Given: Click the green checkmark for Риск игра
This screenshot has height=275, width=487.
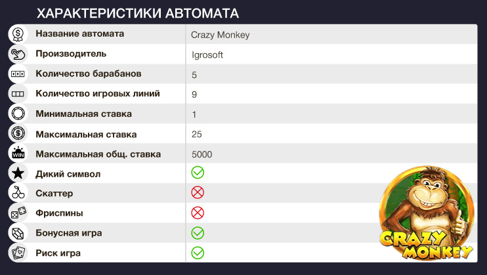Looking at the screenshot, I should pos(198,253).
